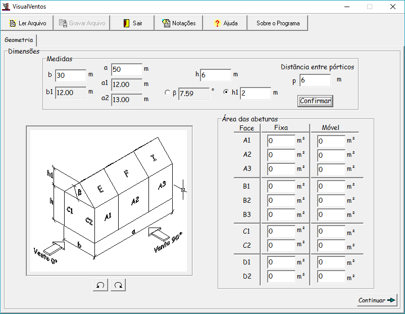Image resolution: width=405 pixels, height=314 pixels.
Task: Rotate the building diagram counterclockwise
Action: (100, 285)
